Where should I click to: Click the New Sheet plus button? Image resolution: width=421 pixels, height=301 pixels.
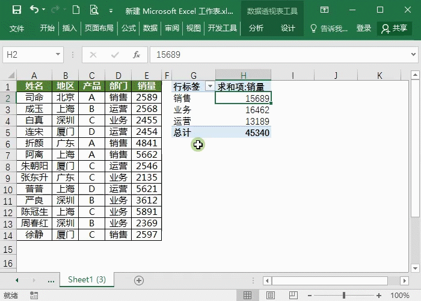pyautogui.click(x=139, y=281)
